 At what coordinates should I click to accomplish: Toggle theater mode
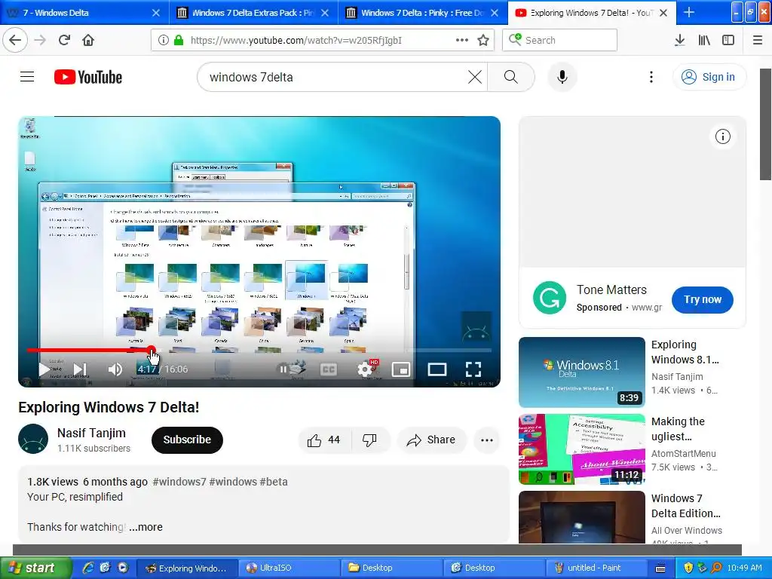(x=437, y=369)
